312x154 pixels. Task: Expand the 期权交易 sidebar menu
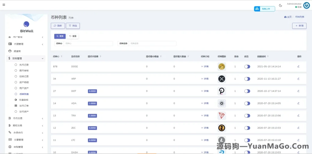(x=26, y=126)
